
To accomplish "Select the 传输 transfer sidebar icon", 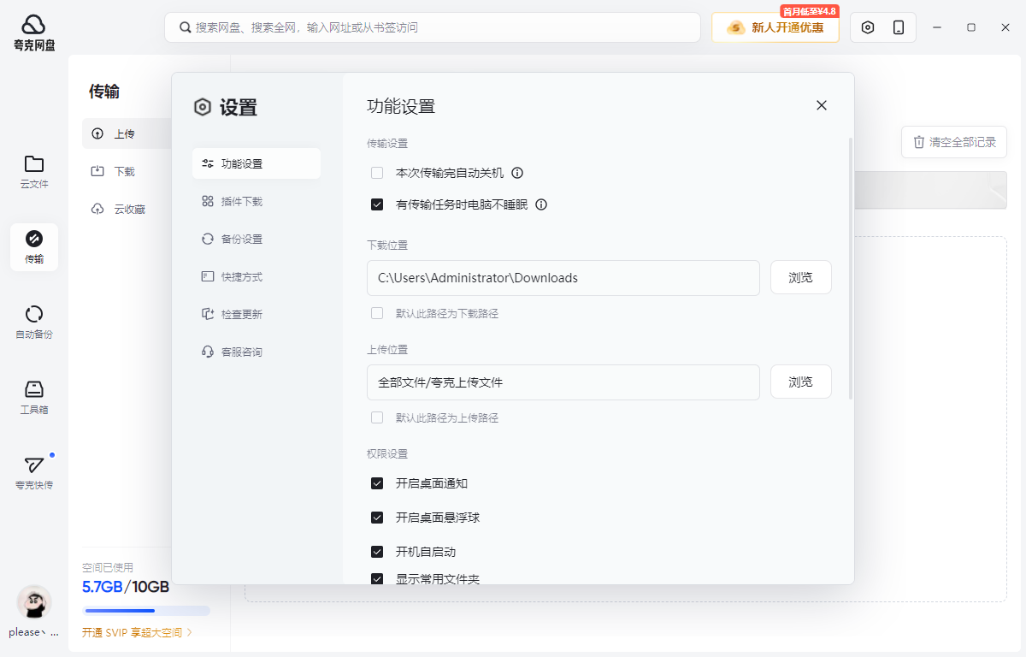I will tap(34, 239).
